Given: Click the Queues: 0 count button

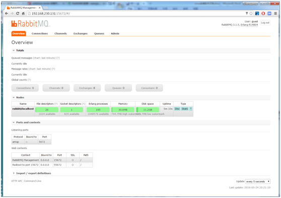Looking at the screenshot, I should pos(118,88).
